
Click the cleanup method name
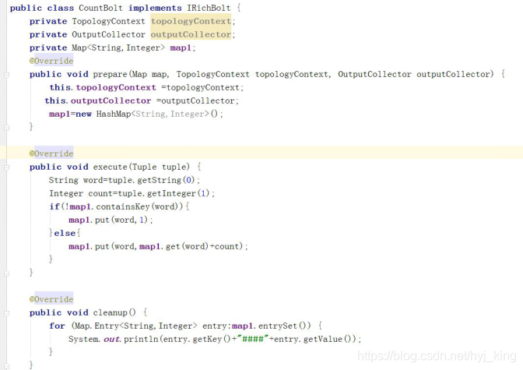click(x=110, y=312)
